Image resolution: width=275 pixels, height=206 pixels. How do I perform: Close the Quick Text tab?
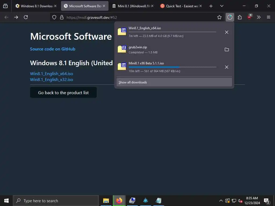click(200, 6)
